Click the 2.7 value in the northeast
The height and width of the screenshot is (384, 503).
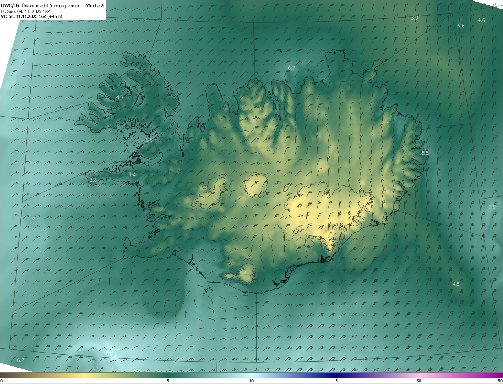point(385,123)
